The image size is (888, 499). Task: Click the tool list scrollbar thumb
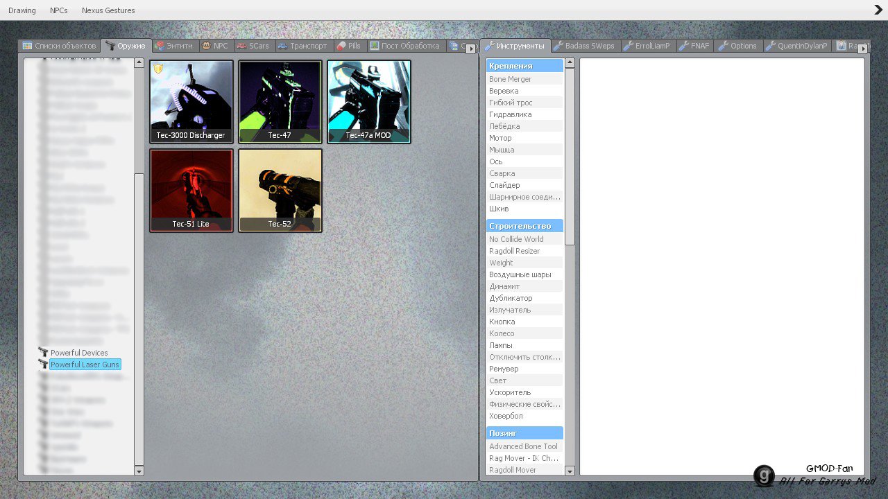tap(570, 157)
